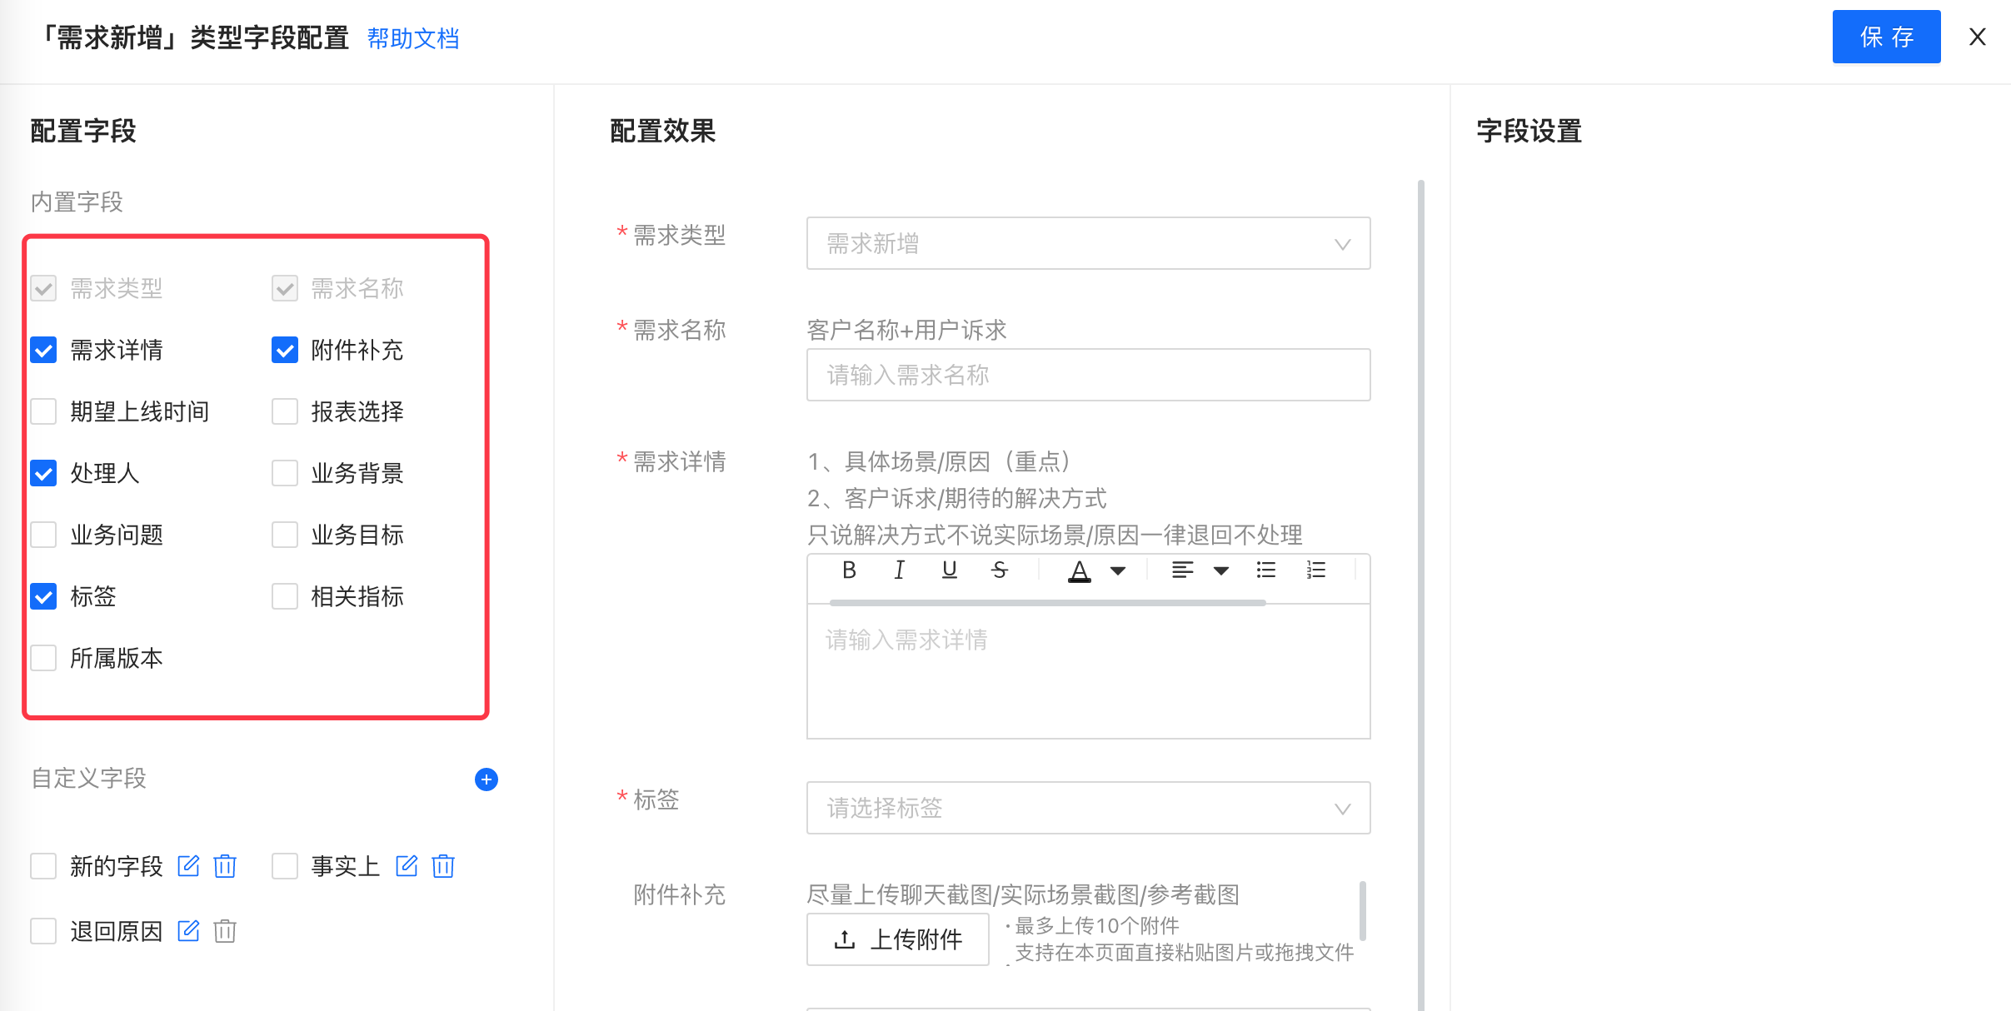Uncheck the 处理人 field
Screen dimensions: 2011x1011
click(43, 473)
